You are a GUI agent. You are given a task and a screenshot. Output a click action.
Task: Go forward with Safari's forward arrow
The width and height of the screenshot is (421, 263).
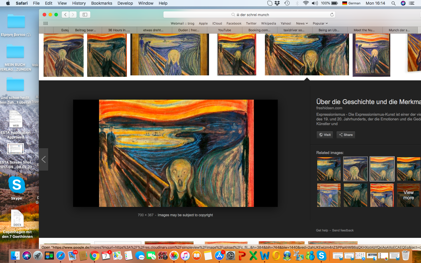coord(73,15)
